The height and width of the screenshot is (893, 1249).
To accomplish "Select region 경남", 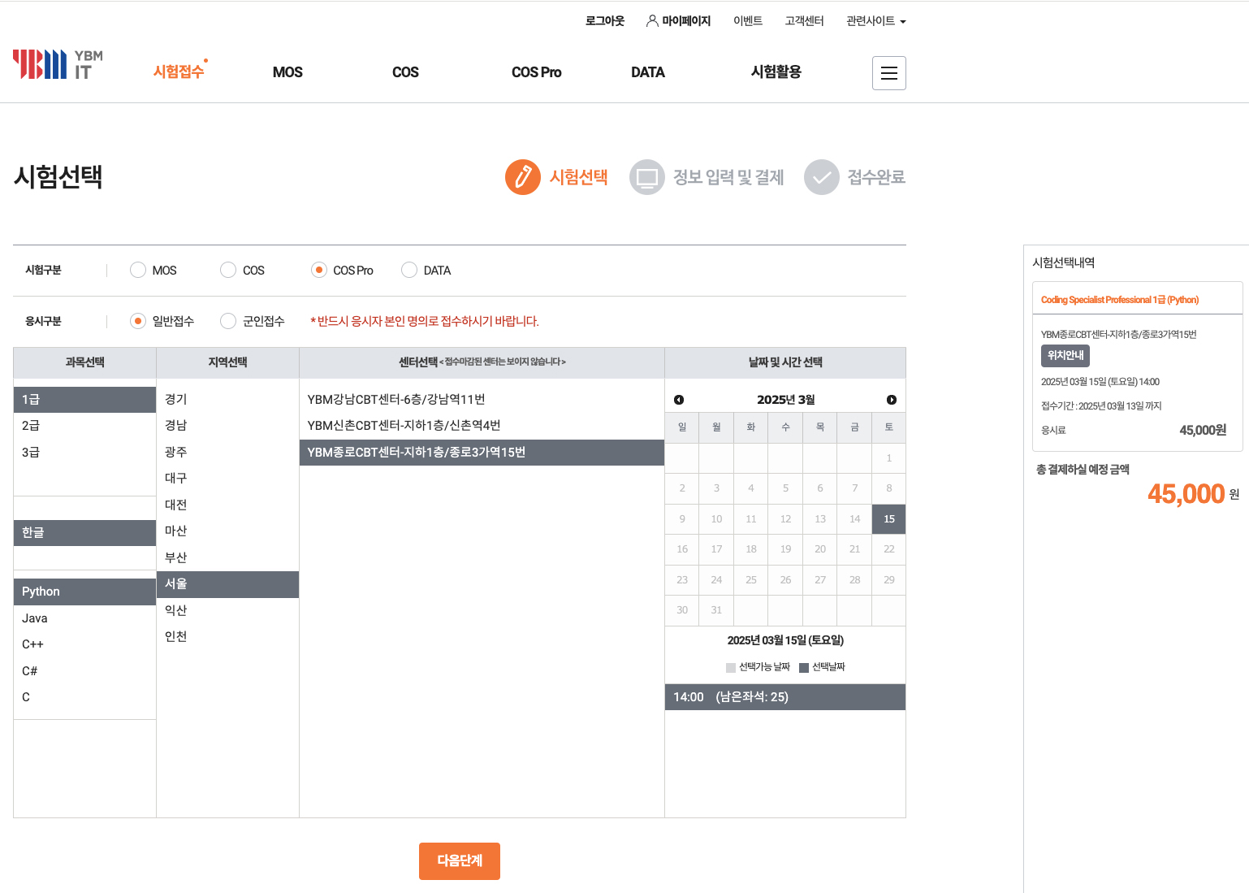I will [227, 426].
